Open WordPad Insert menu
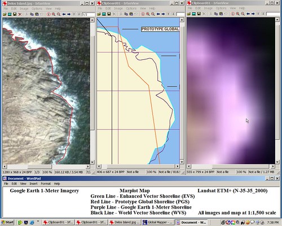Viewport: 282px width, 226px height. click(x=33, y=184)
